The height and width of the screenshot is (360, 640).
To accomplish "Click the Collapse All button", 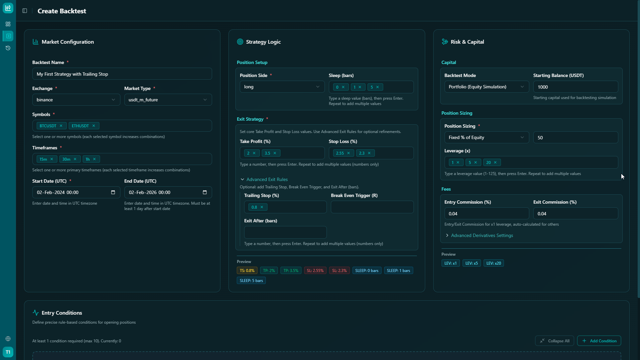I will tap(554, 341).
